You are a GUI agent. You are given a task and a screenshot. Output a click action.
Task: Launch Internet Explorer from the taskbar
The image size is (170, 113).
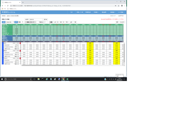pyautogui.click(x=47, y=79)
